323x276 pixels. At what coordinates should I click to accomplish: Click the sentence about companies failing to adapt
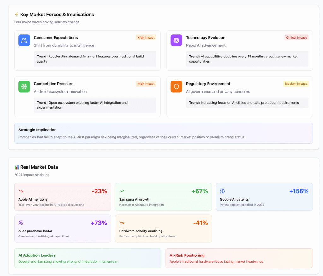(x=132, y=137)
